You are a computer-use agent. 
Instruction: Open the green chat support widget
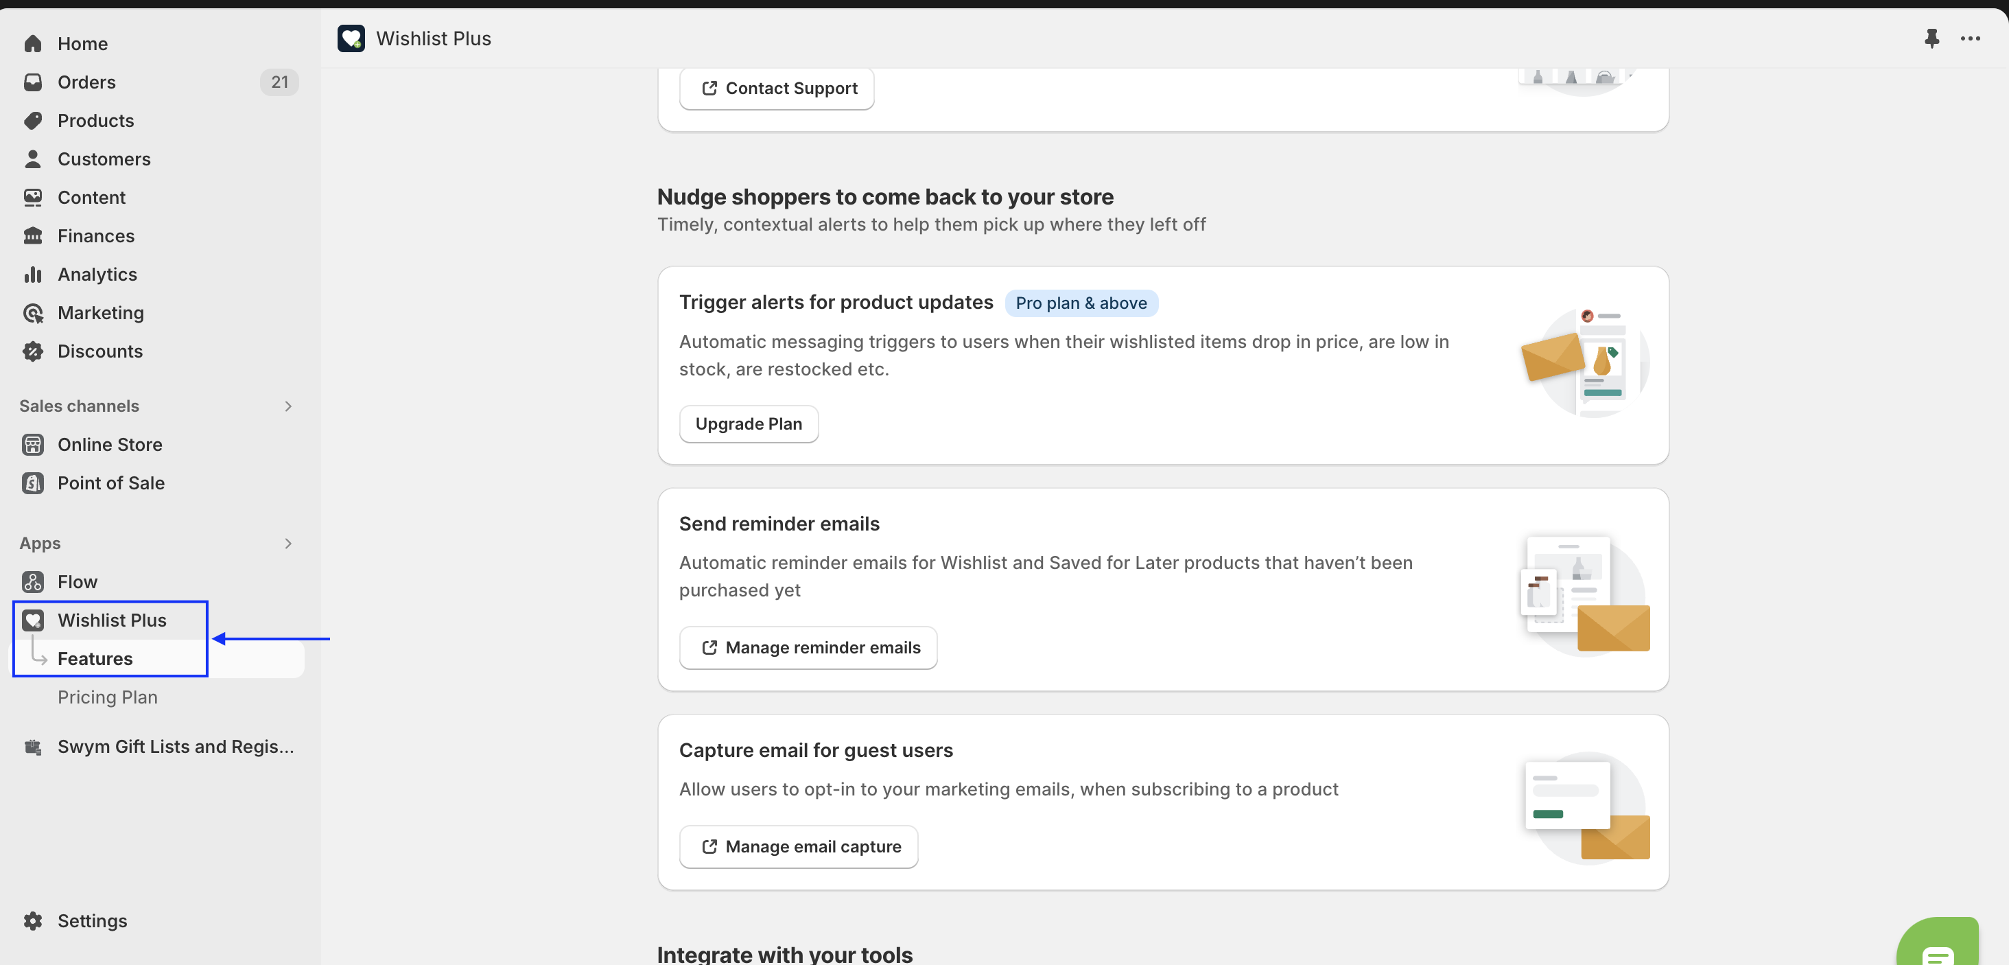(1937, 949)
